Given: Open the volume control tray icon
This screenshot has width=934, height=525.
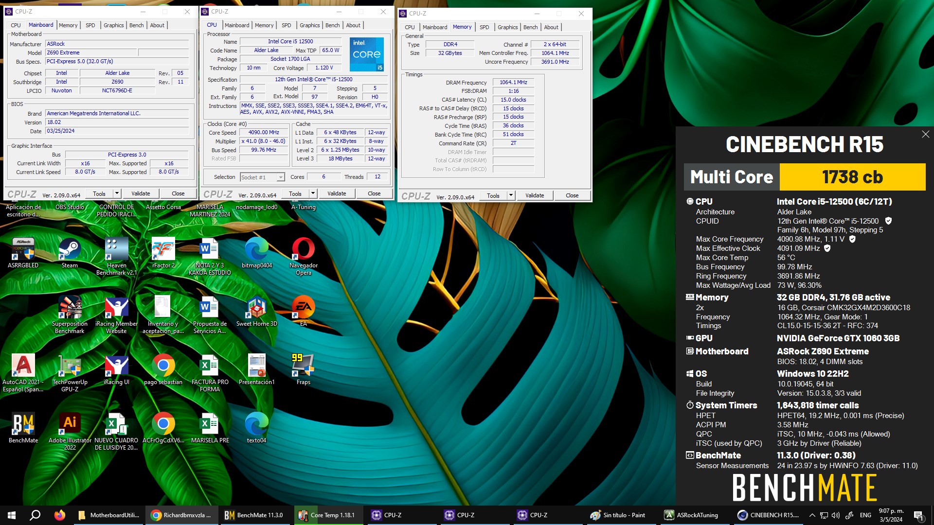Looking at the screenshot, I should (836, 515).
